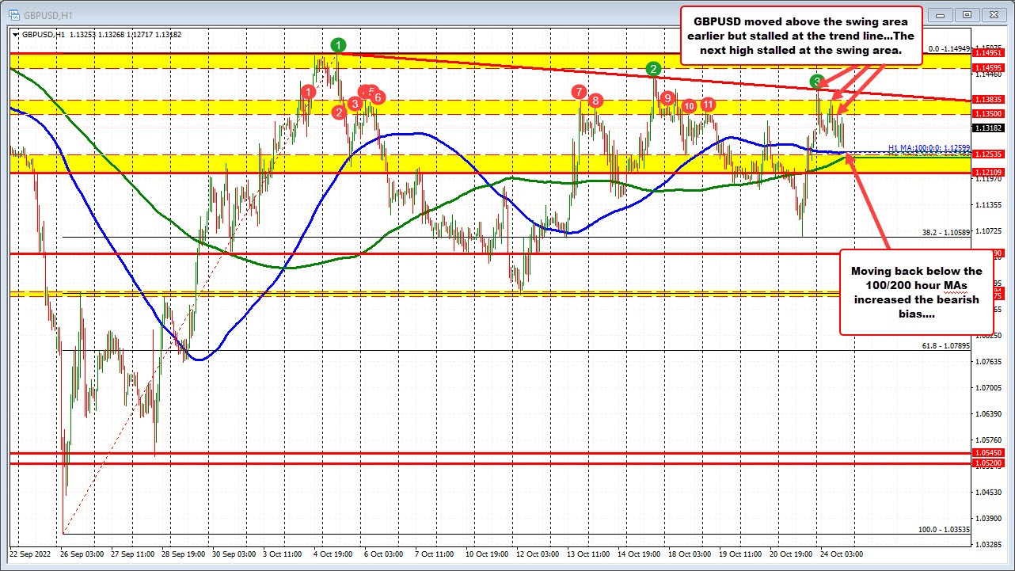
Task: Select the 1.12109 swing area price label
Action: [987, 172]
